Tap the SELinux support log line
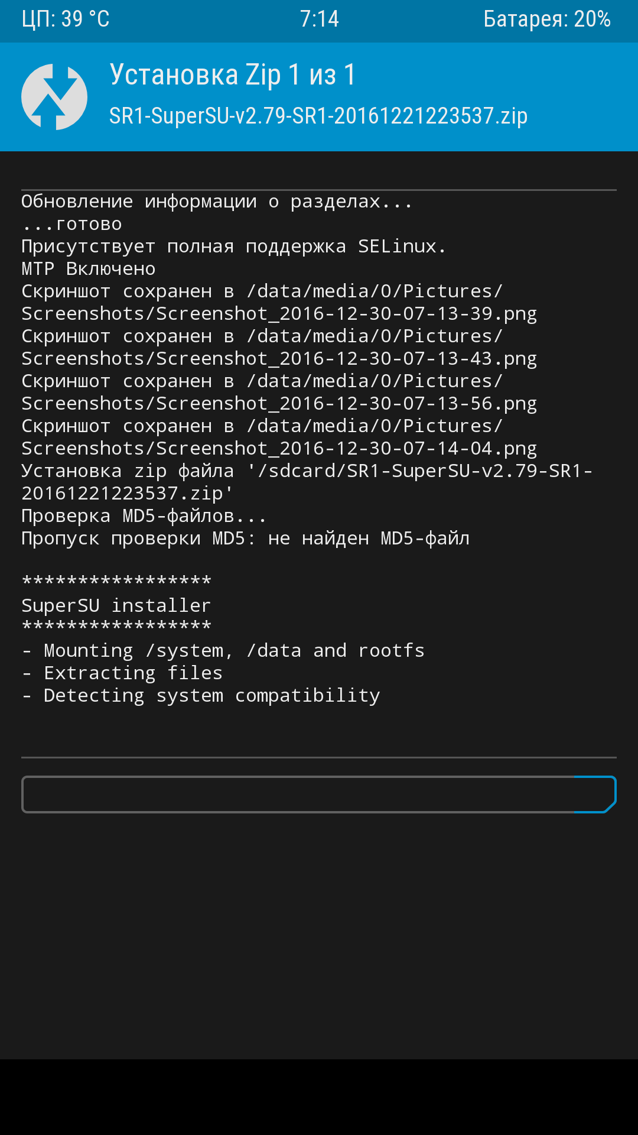The height and width of the screenshot is (1135, 638). click(x=233, y=247)
